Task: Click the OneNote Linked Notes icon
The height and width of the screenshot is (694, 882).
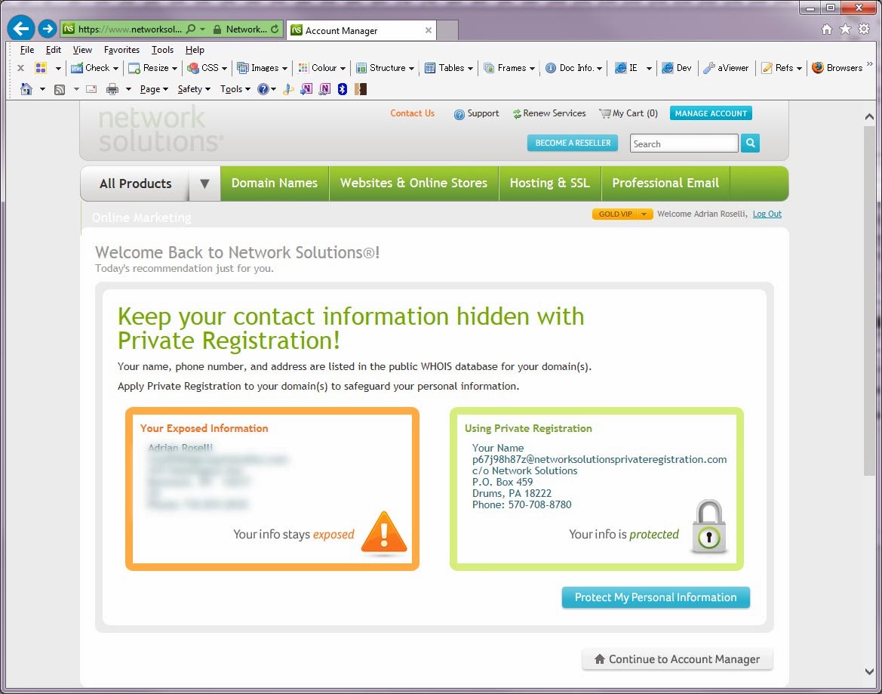Action: click(x=324, y=89)
